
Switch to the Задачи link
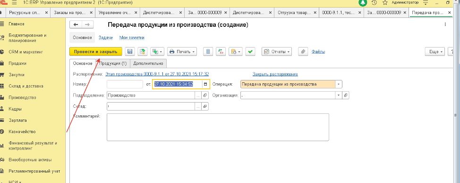[x=106, y=38]
